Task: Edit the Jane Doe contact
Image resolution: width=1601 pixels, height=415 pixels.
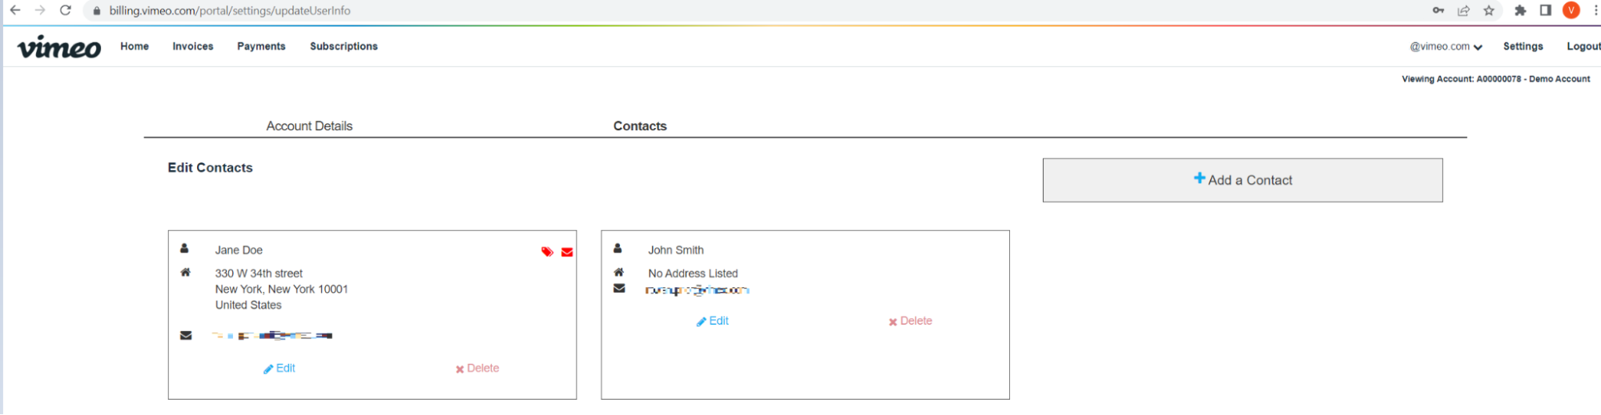Action: pyautogui.click(x=280, y=369)
